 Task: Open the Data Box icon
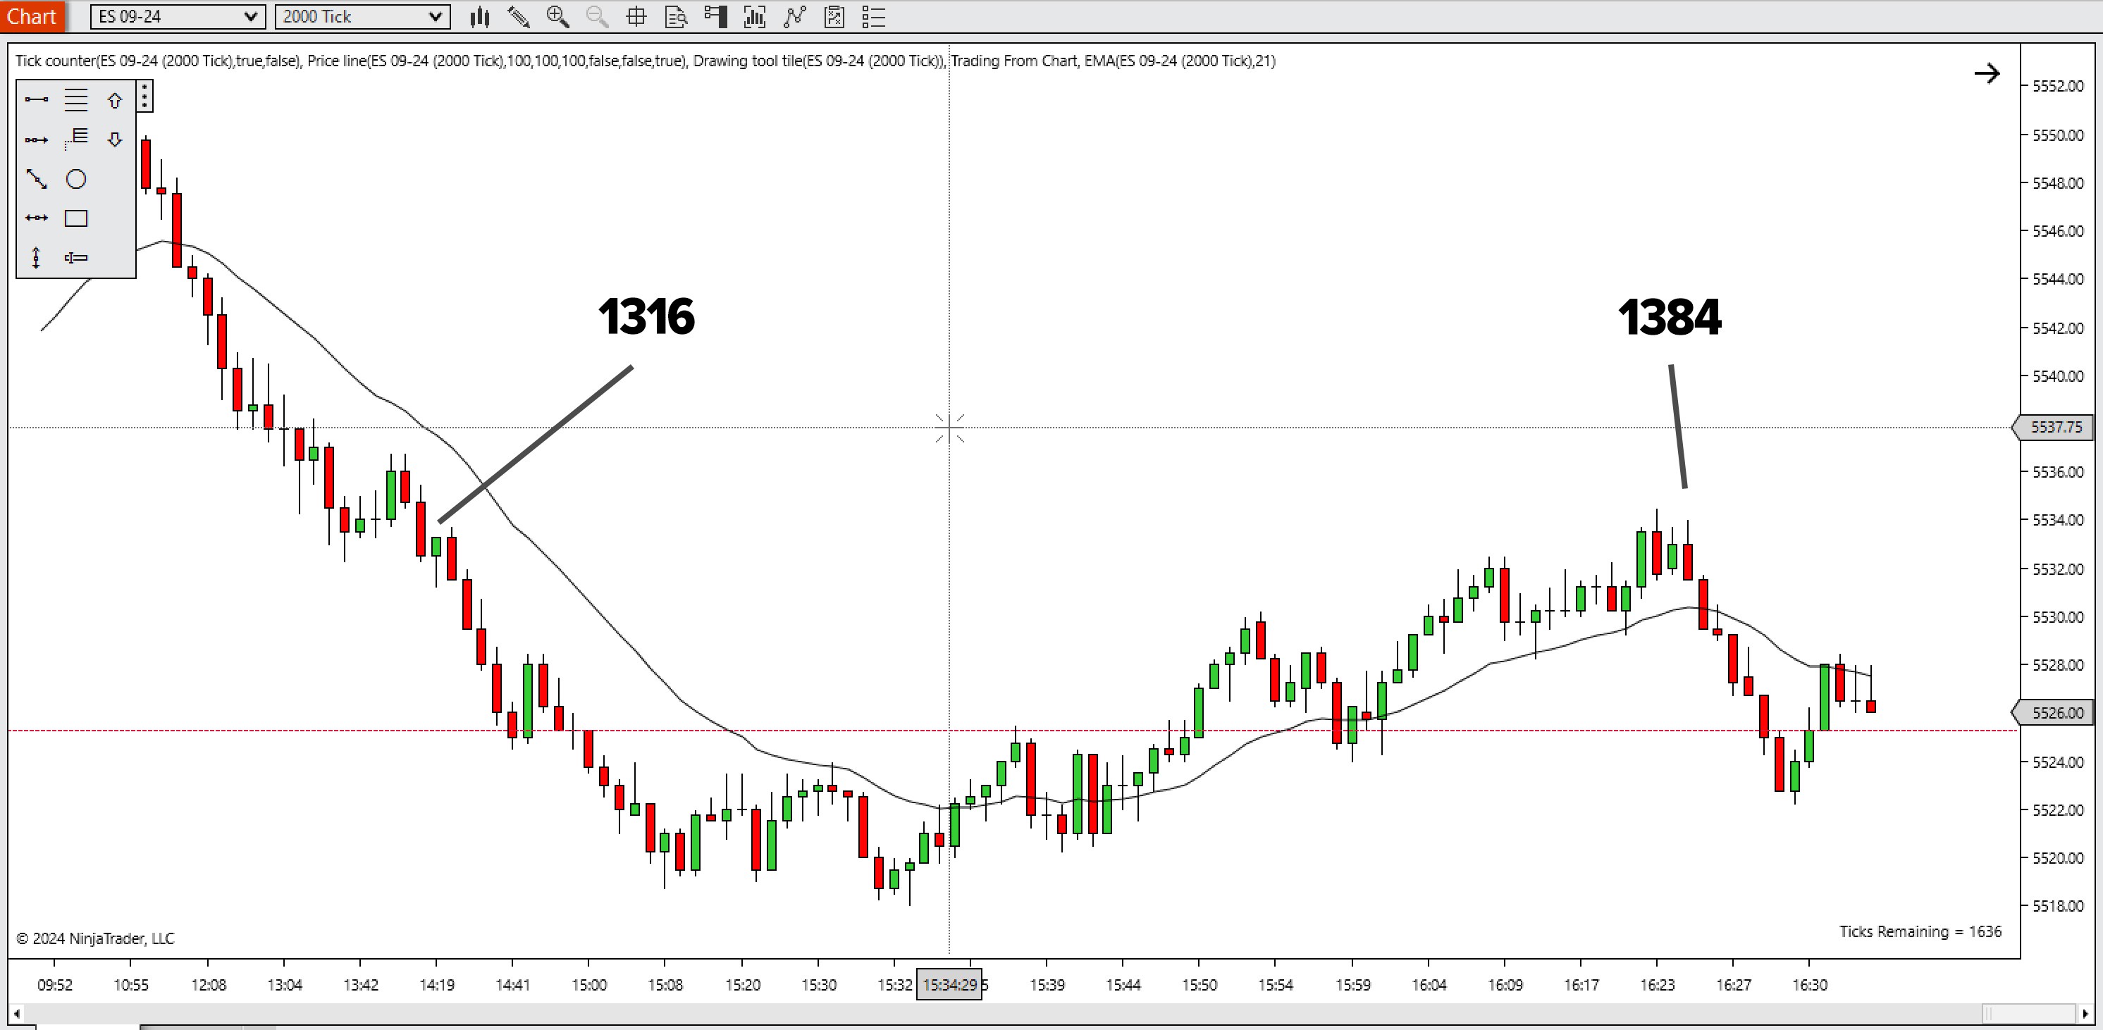point(676,17)
